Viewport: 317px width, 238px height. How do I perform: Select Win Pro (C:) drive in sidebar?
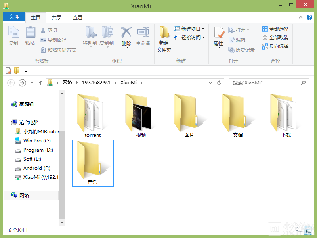tap(37, 141)
